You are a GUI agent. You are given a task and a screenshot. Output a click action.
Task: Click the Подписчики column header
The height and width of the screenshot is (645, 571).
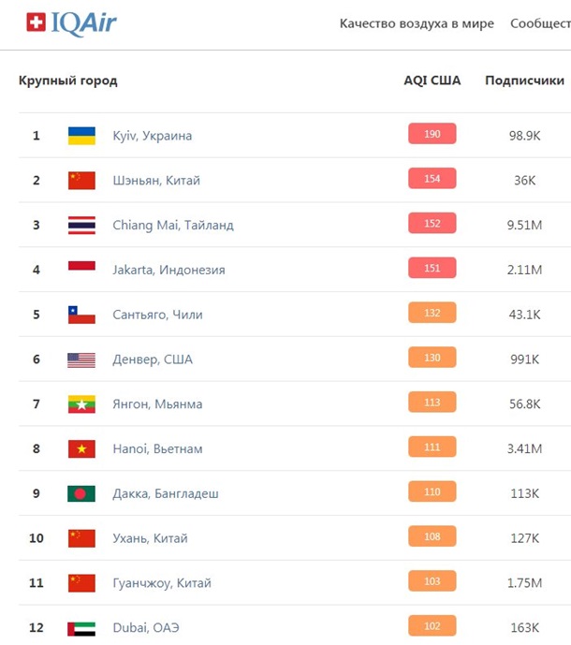(524, 81)
